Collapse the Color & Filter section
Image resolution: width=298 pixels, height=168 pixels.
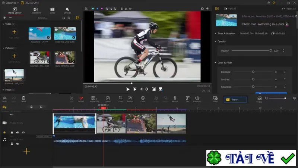(x=215, y=63)
